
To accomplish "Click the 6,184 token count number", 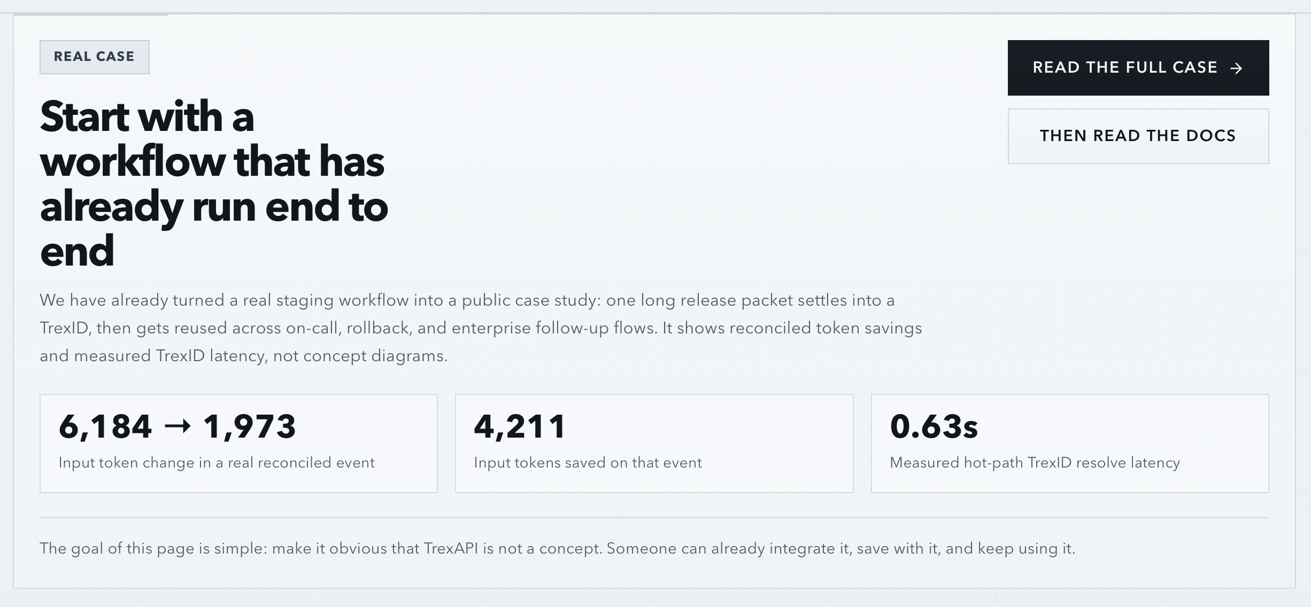I will (105, 426).
